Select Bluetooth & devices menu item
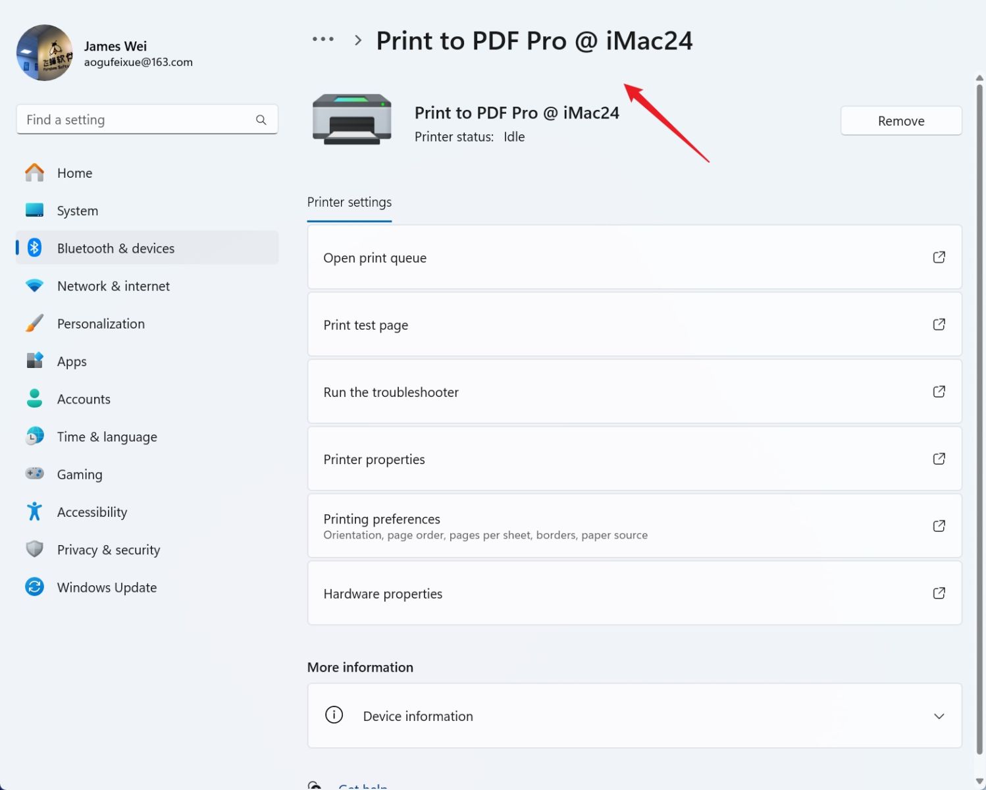 pyautogui.click(x=147, y=248)
